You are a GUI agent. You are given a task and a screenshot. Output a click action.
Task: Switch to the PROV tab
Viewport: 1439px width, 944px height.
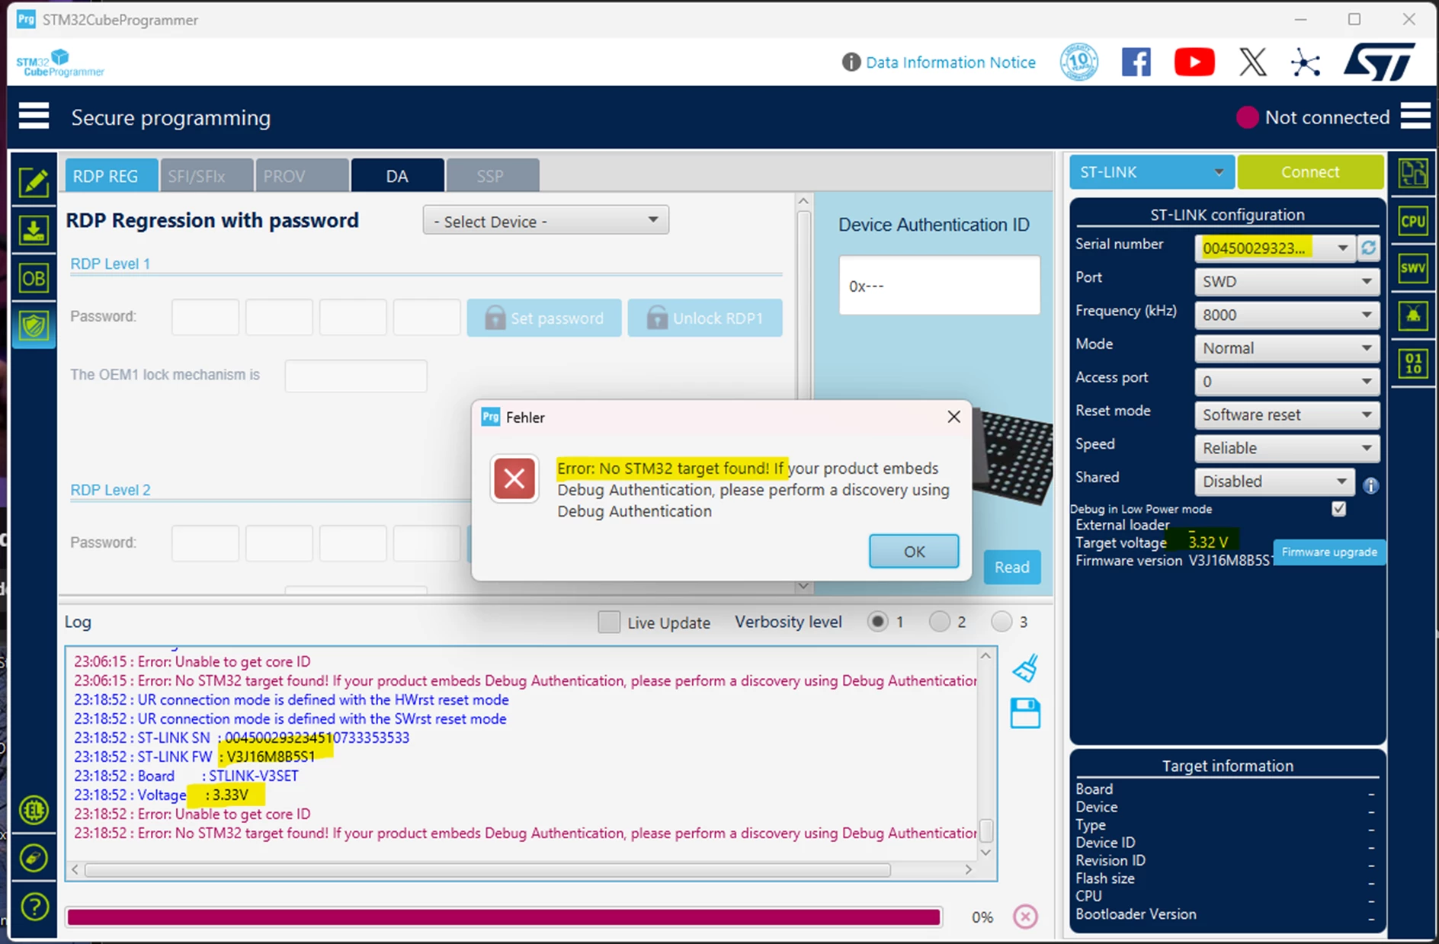tap(302, 175)
